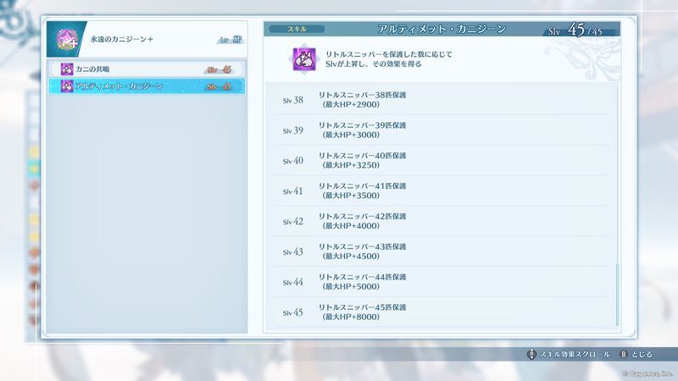This screenshot has width=678, height=381.
Task: Click the Slv 40 リトルスニッパー40匹保護 row
Action: click(x=442, y=160)
